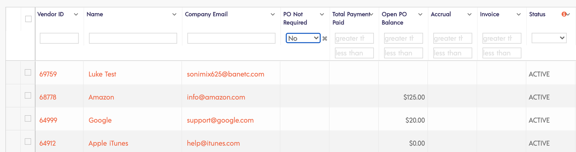Open Invoice column menu chevron
The image size is (576, 152).
pyautogui.click(x=519, y=14)
